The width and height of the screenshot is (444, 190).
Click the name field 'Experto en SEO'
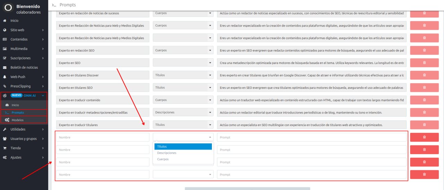pos(103,63)
